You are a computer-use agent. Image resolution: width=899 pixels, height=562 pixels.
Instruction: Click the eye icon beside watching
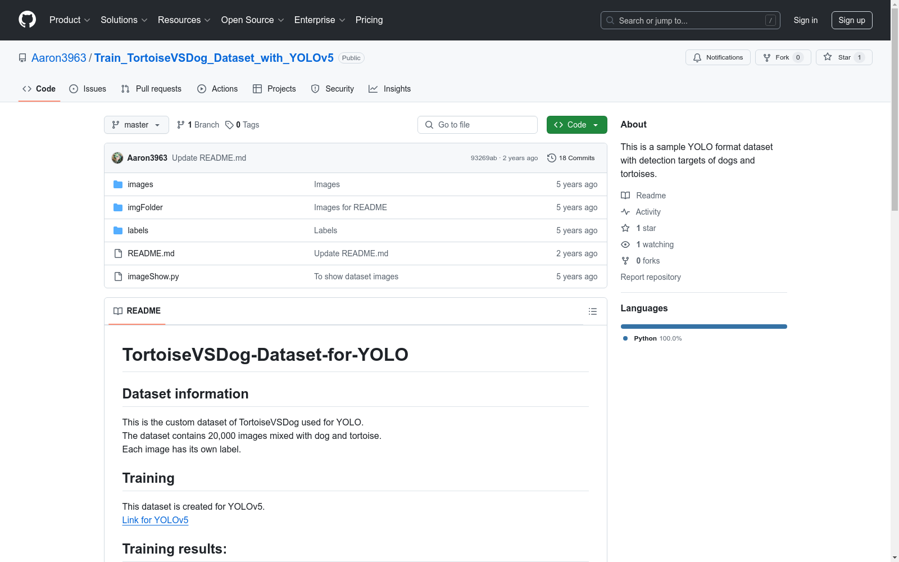pyautogui.click(x=625, y=244)
